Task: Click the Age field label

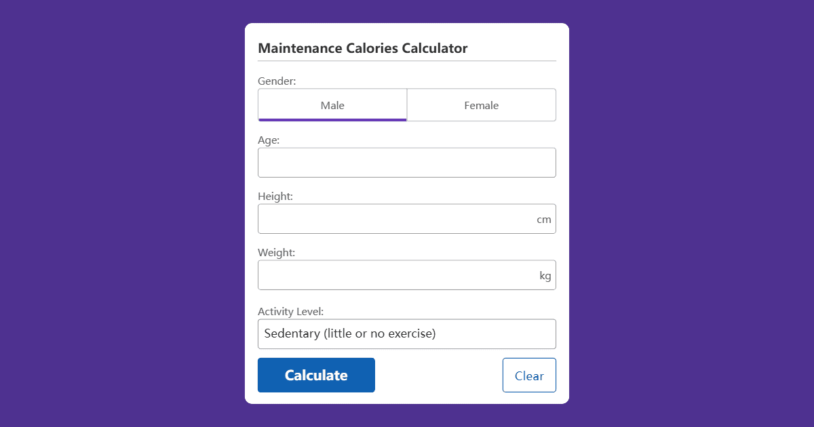Action: click(268, 140)
